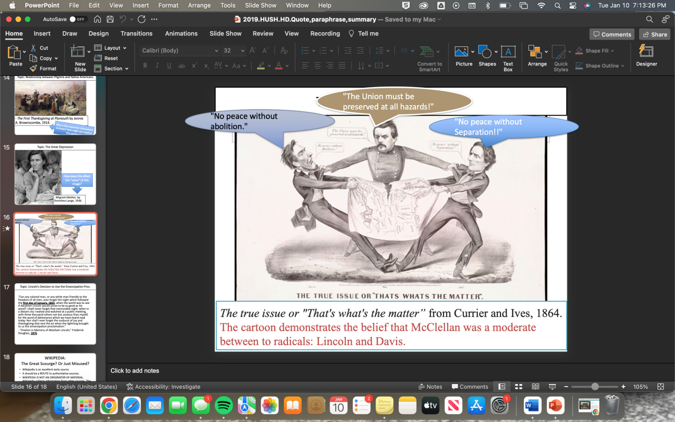Screen dimensions: 675x422
Task: Click the Paste clipboard icon
Action: pyautogui.click(x=14, y=52)
